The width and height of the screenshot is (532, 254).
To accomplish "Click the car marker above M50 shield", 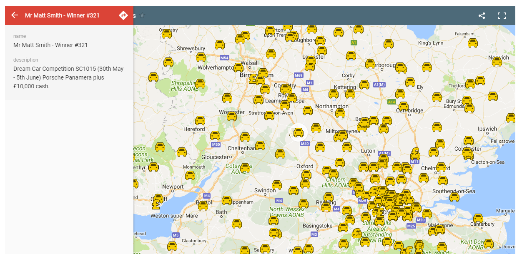I will (215, 135).
